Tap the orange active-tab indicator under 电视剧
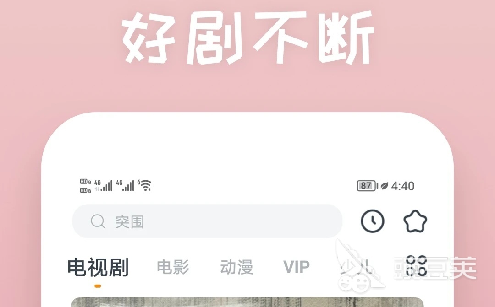This screenshot has width=495, height=307. click(x=98, y=286)
